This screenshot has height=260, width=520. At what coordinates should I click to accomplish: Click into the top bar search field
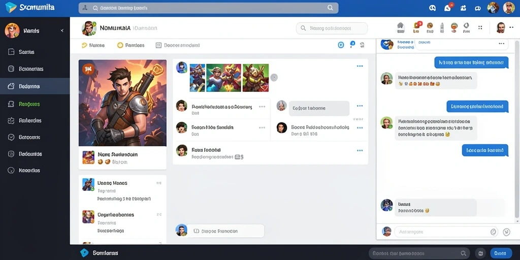click(x=208, y=8)
